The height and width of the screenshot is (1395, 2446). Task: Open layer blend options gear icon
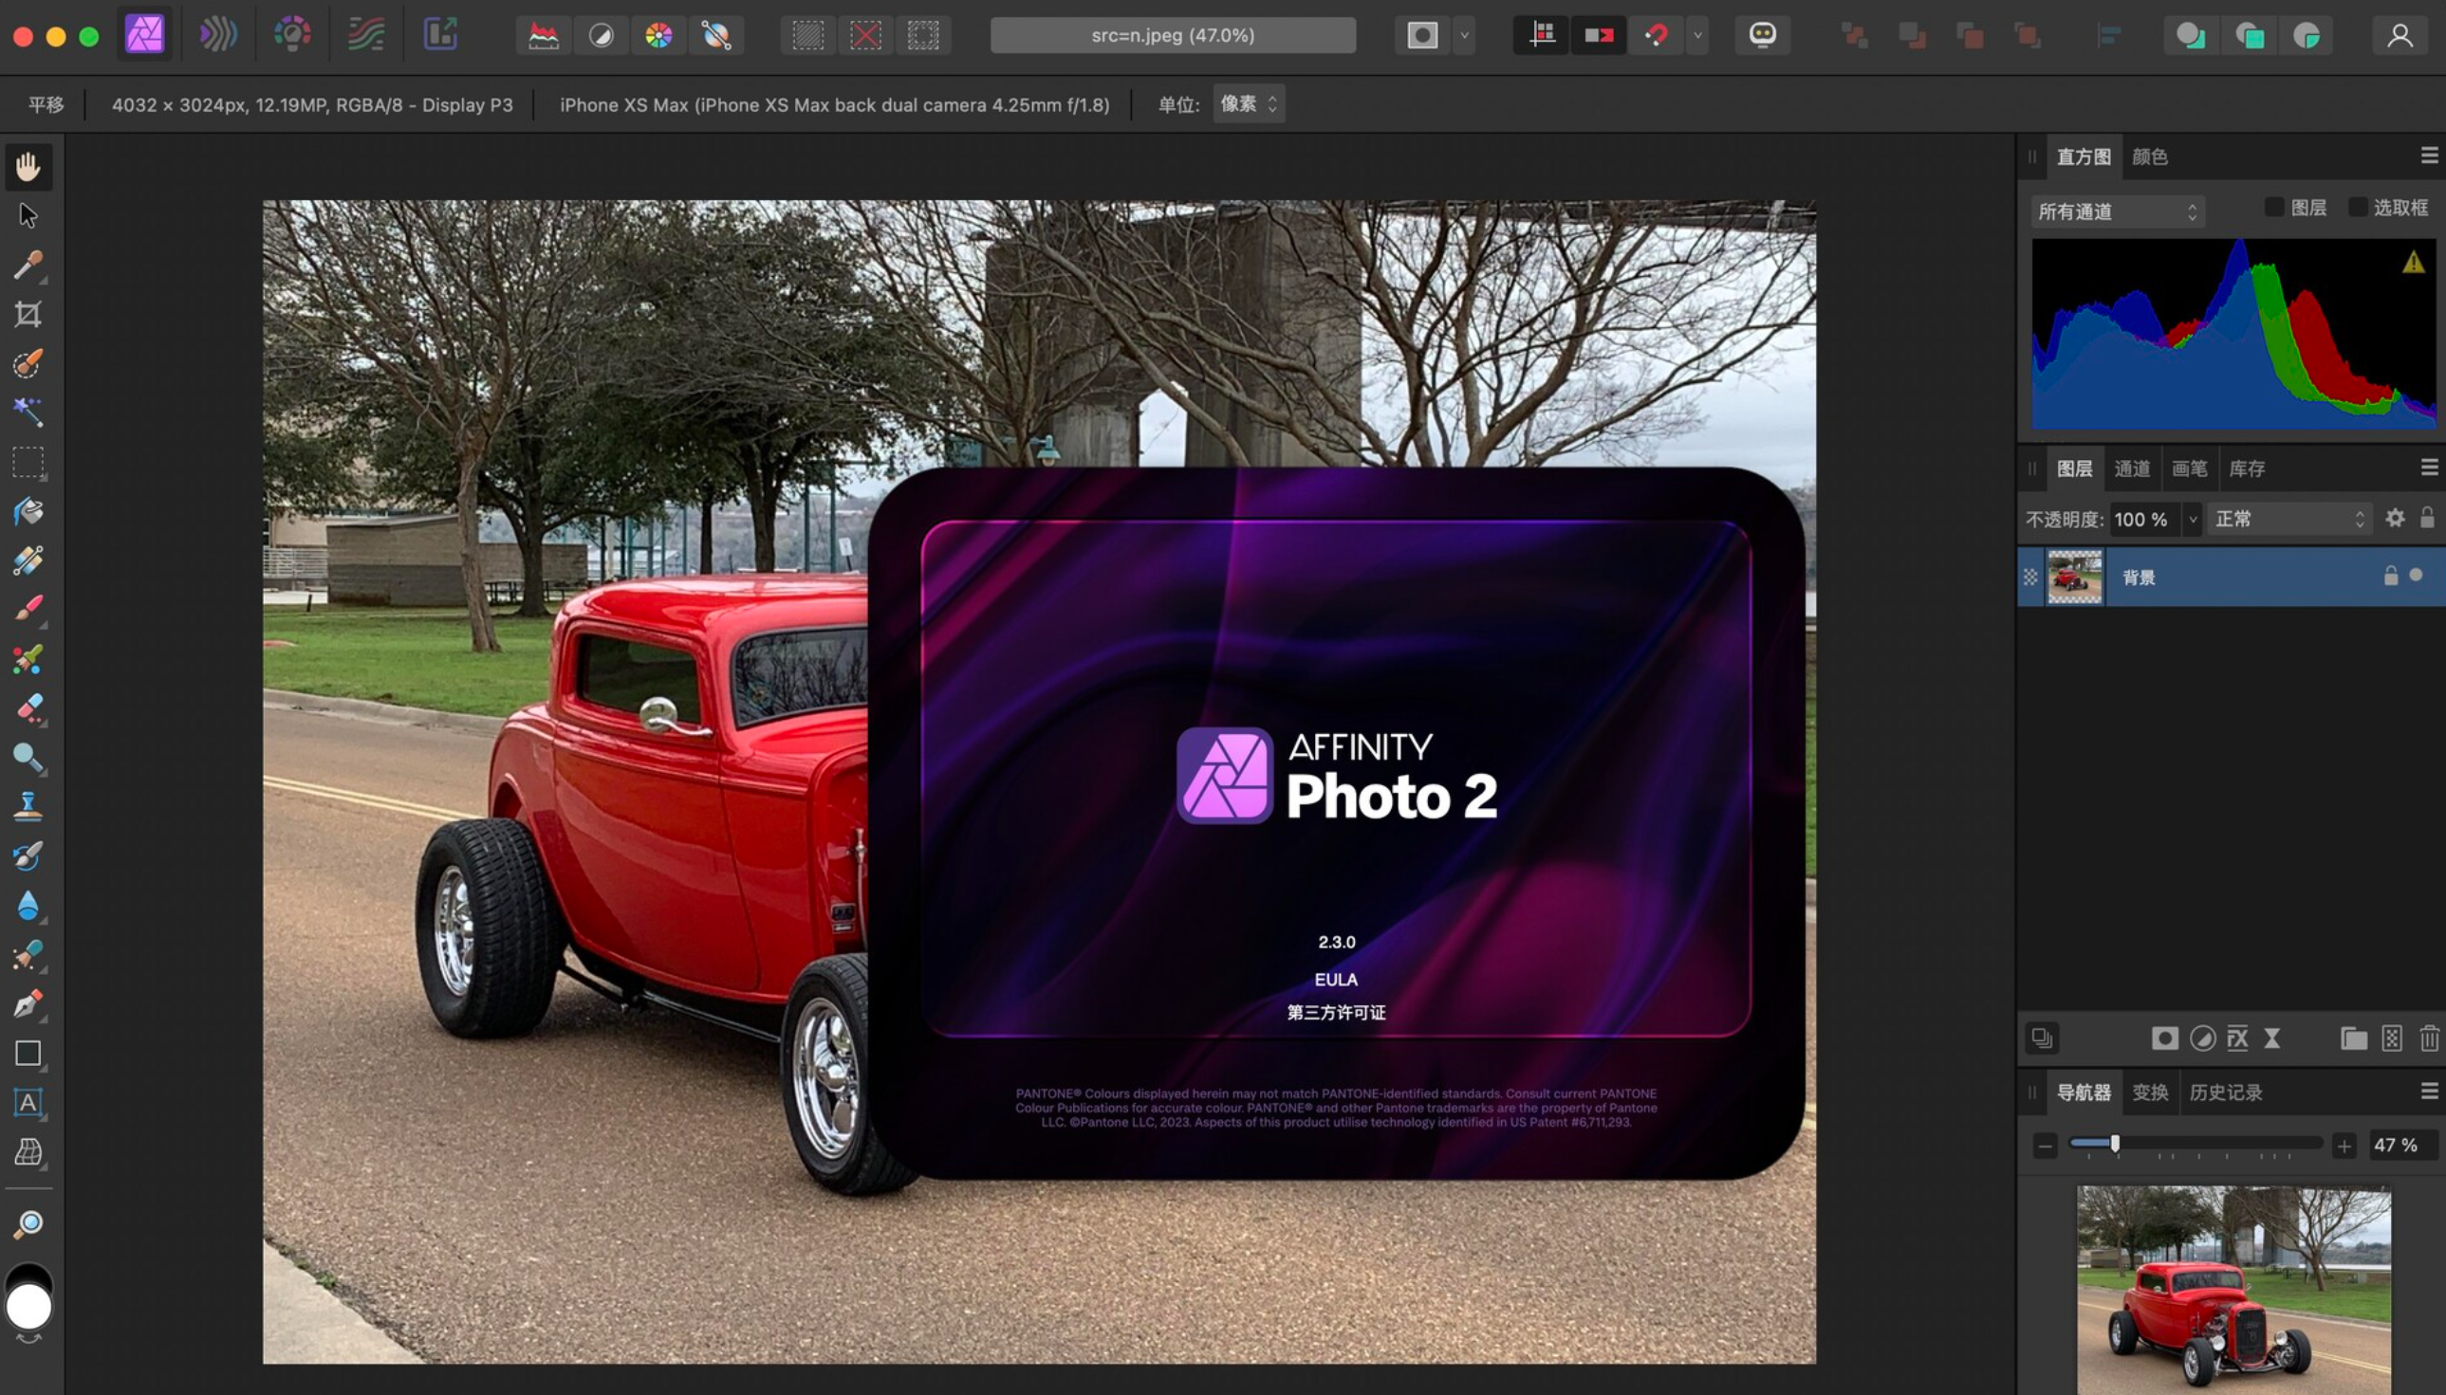[2395, 519]
